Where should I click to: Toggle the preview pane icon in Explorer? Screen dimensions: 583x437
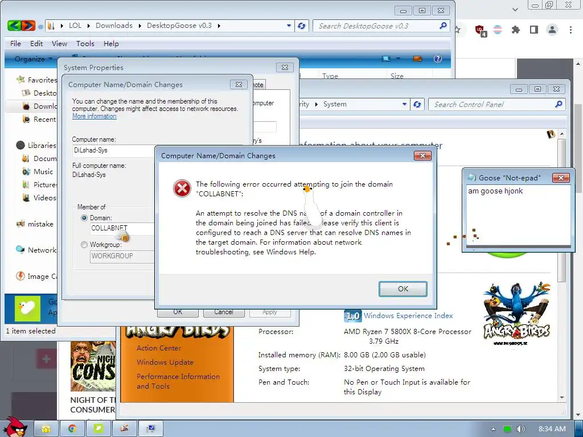click(x=417, y=59)
